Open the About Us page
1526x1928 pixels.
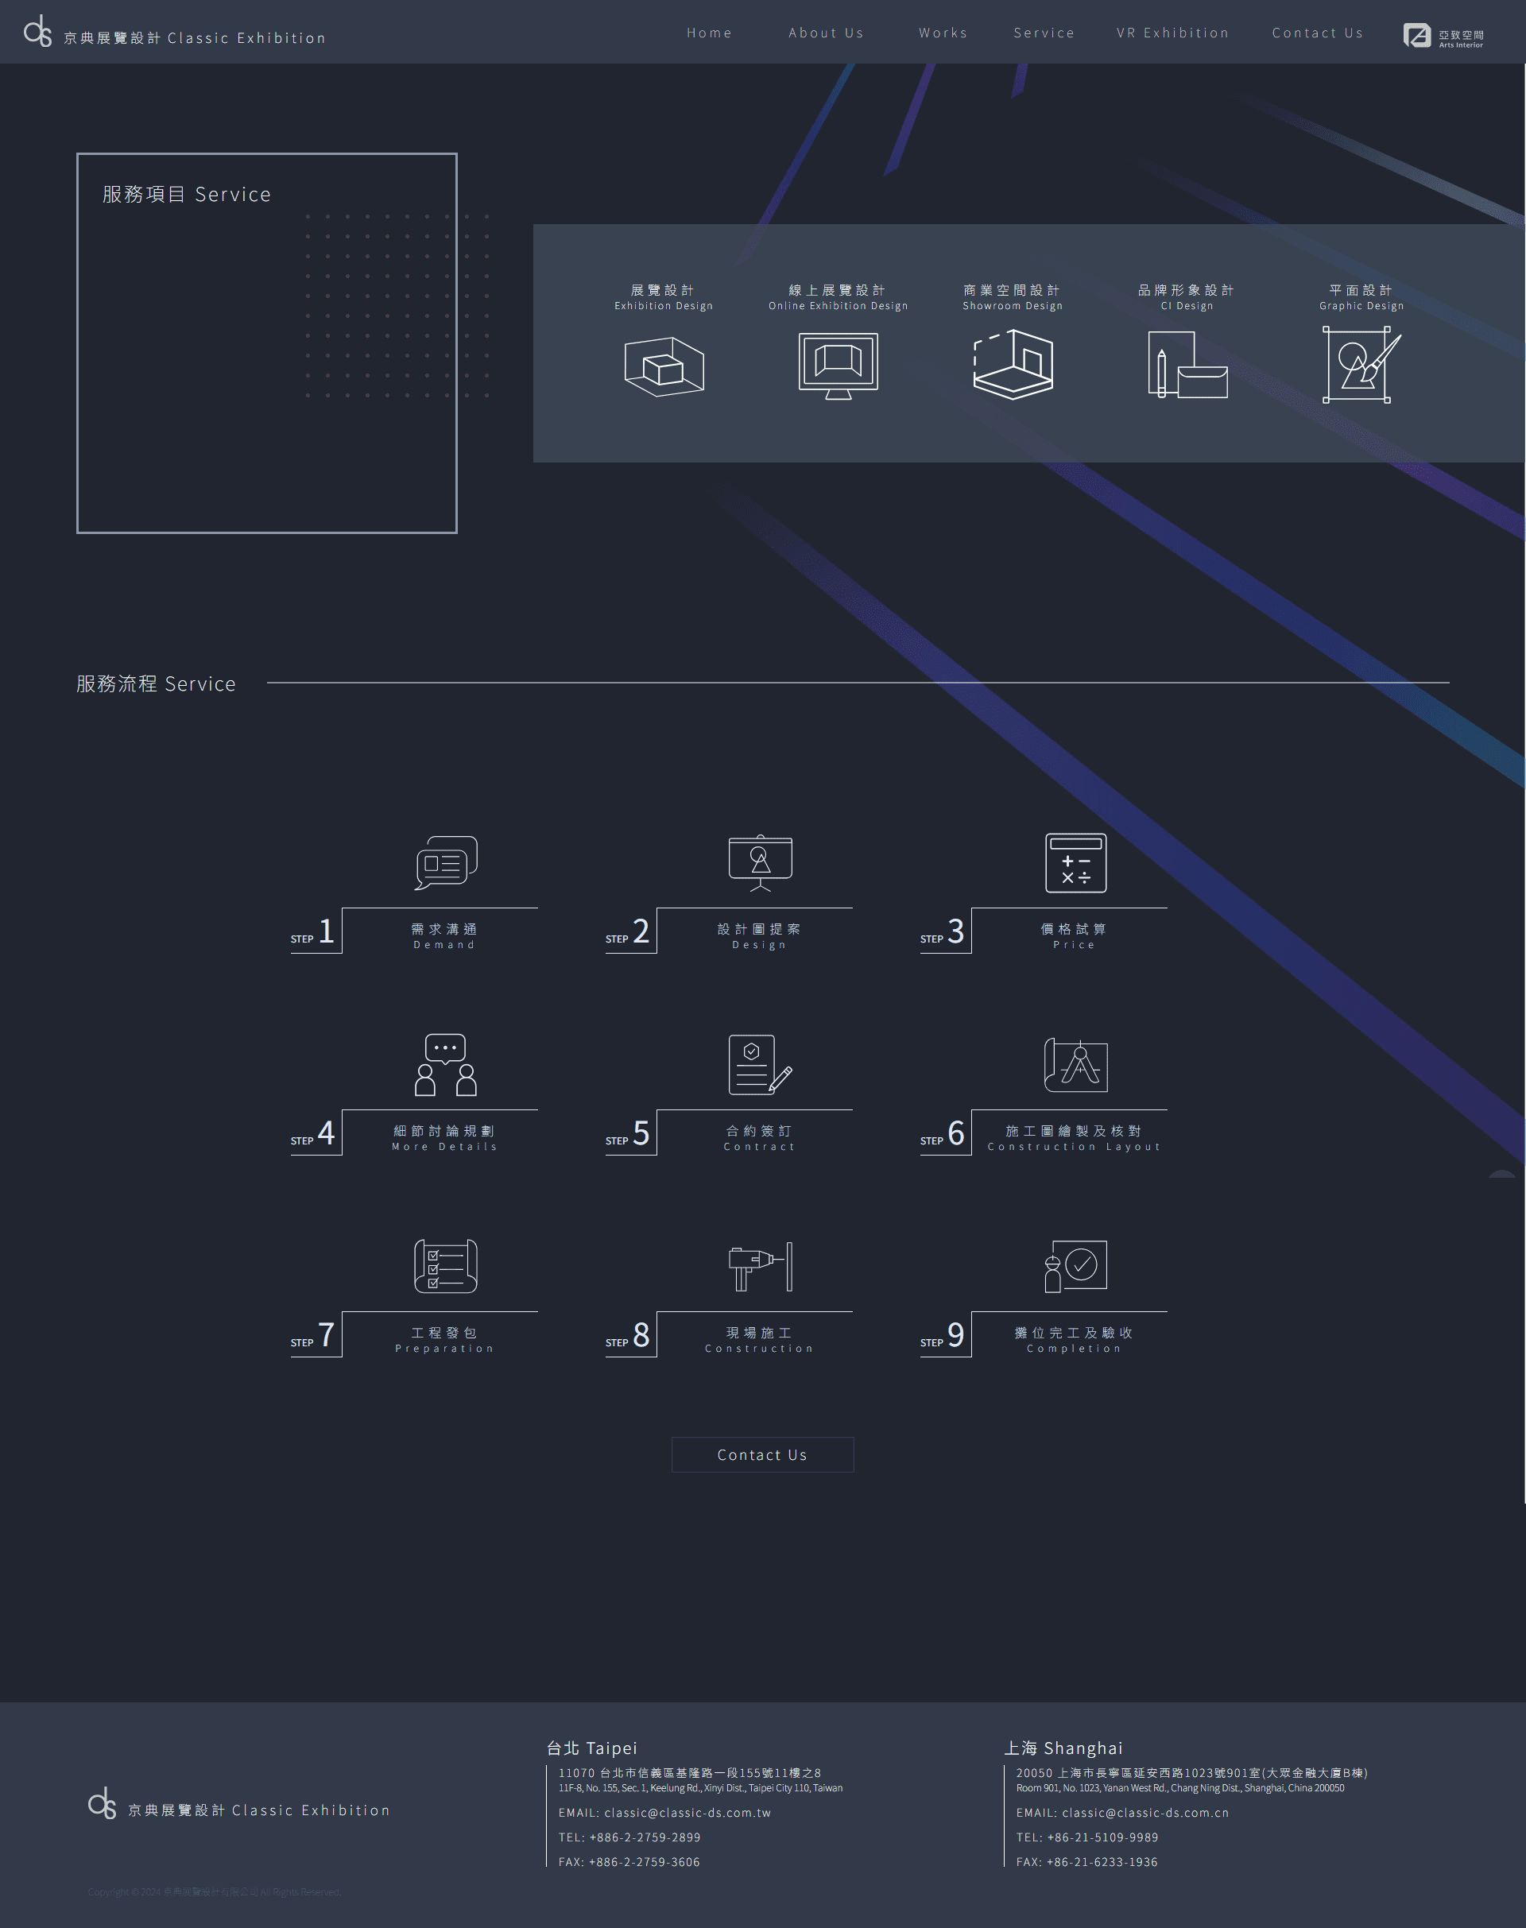827,33
